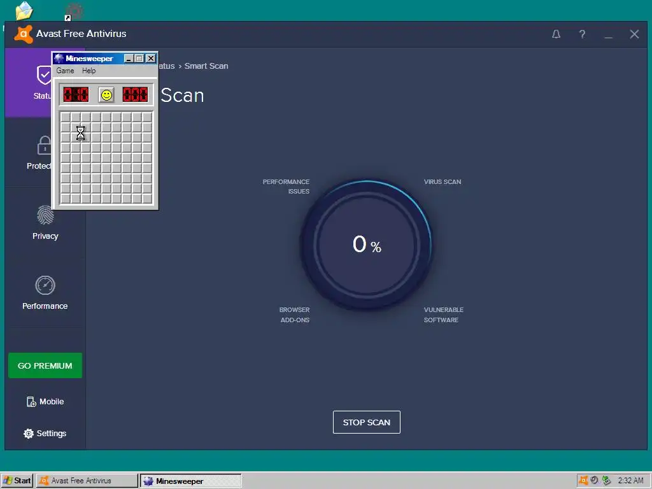Screen dimensions: 652x489
Task: Click the Minesweeper smiley face button
Action: click(106, 96)
